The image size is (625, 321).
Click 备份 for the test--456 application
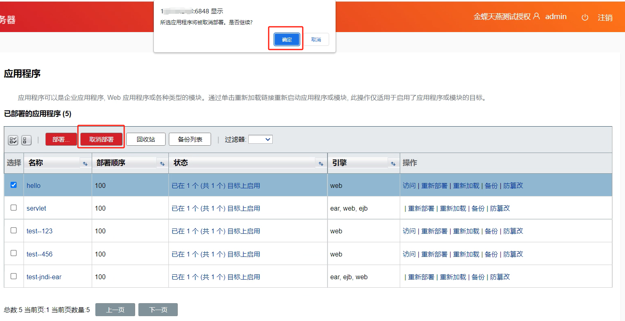tap(491, 254)
